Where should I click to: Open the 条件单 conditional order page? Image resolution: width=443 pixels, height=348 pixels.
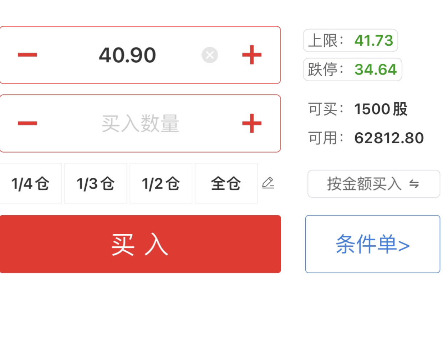pyautogui.click(x=373, y=244)
